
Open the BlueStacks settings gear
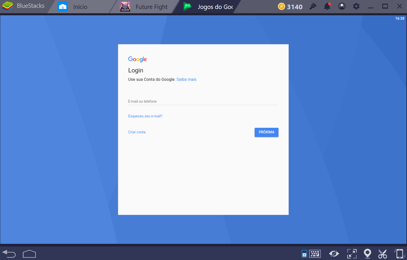(356, 6)
